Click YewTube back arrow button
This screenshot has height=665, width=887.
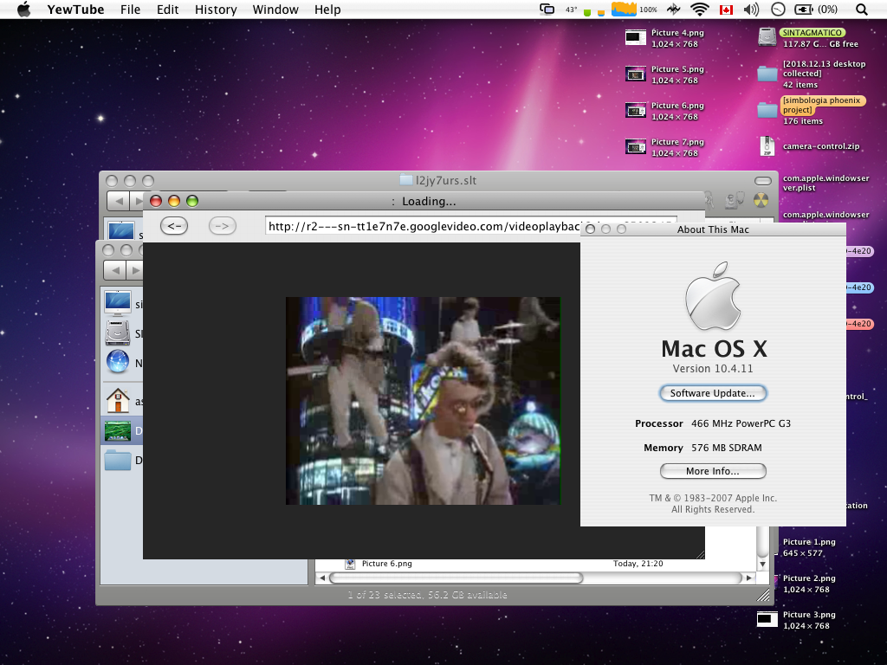[174, 226]
